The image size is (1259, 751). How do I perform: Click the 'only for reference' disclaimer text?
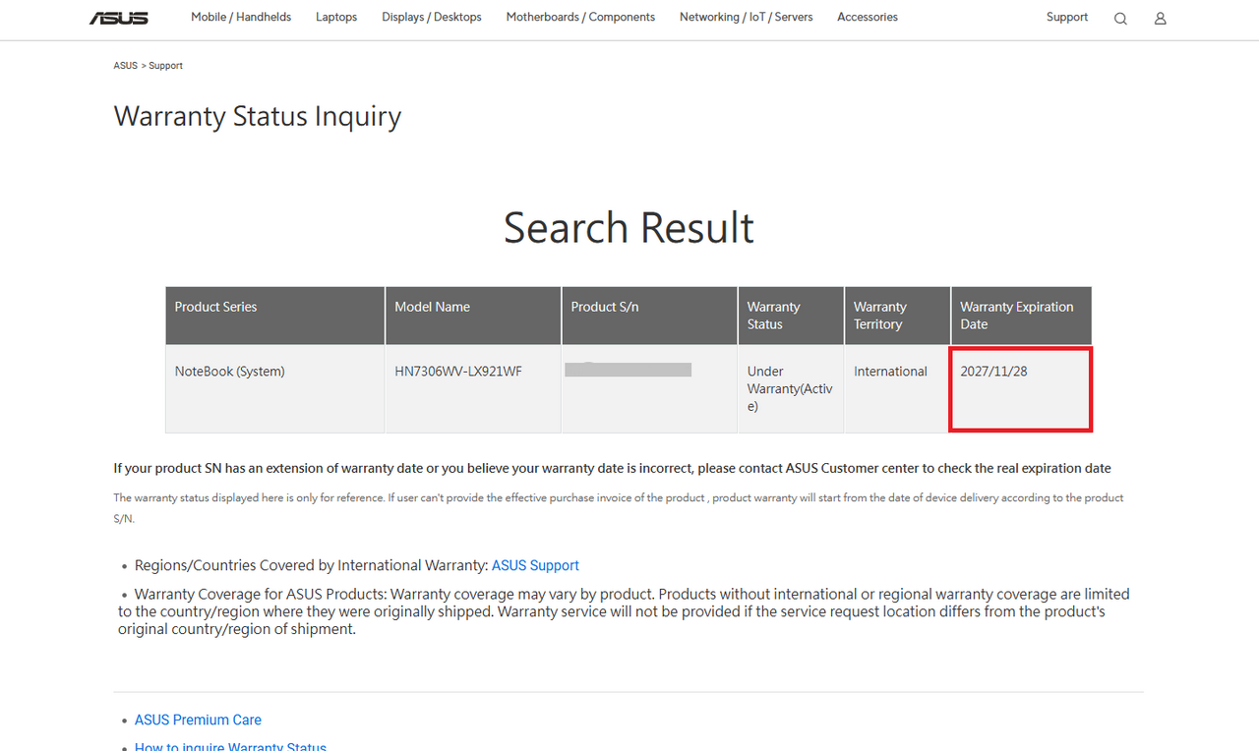coord(619,507)
